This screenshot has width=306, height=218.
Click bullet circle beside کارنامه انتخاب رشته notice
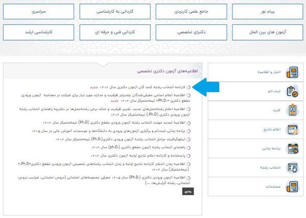188,87
